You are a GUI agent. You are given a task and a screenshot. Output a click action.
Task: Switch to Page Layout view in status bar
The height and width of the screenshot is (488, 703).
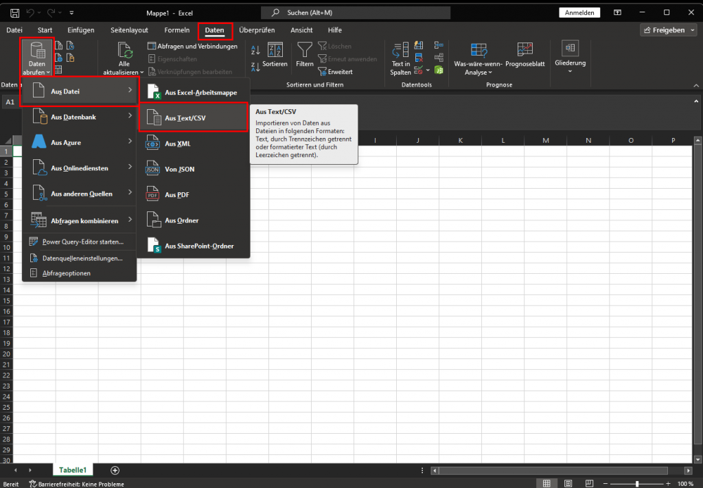click(568, 483)
